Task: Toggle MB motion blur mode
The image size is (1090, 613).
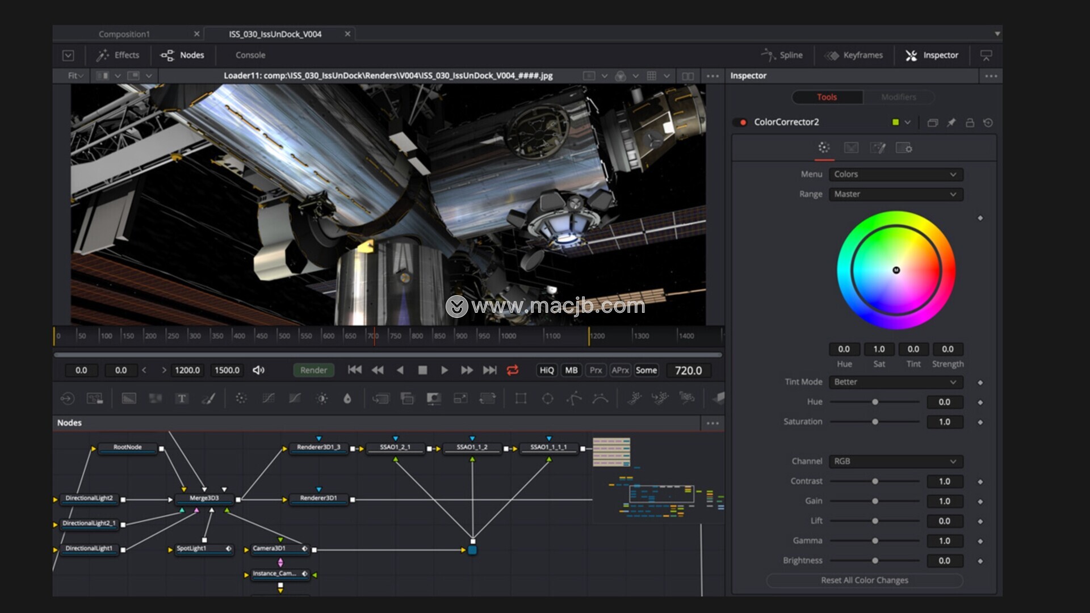Action: [571, 370]
